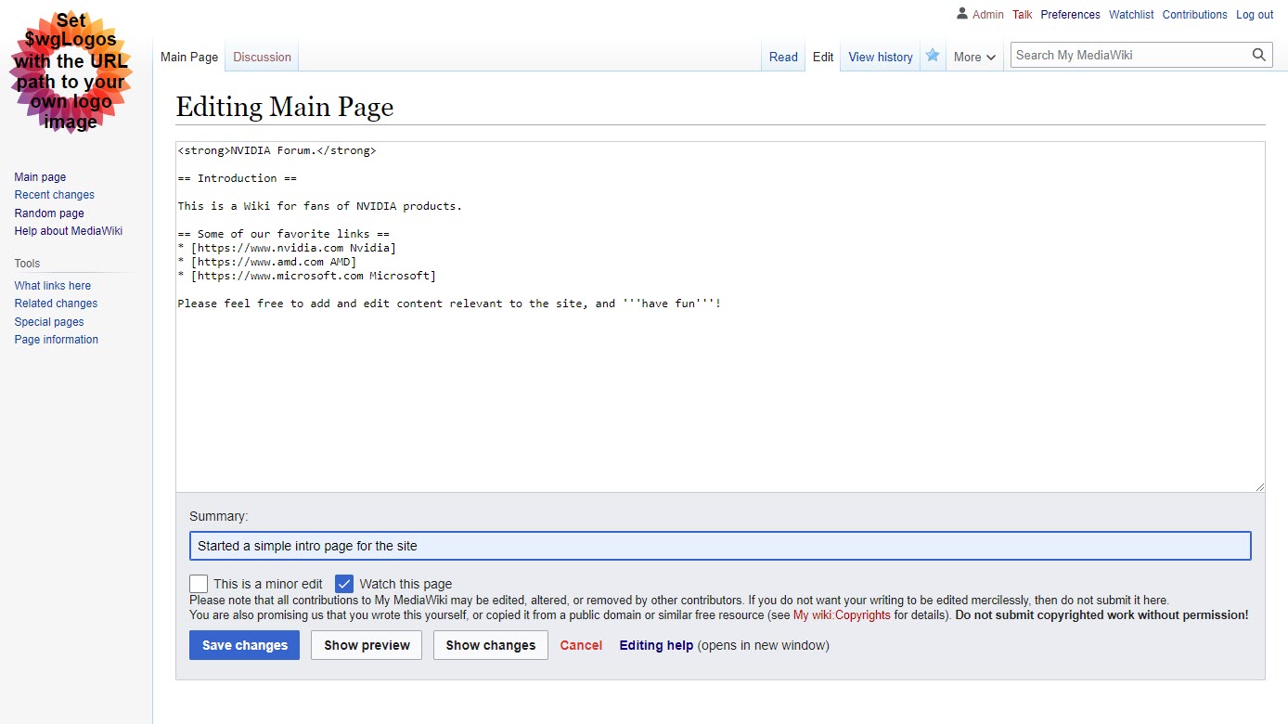The width and height of the screenshot is (1288, 724).
Task: Click Show changes button
Action: click(491, 645)
